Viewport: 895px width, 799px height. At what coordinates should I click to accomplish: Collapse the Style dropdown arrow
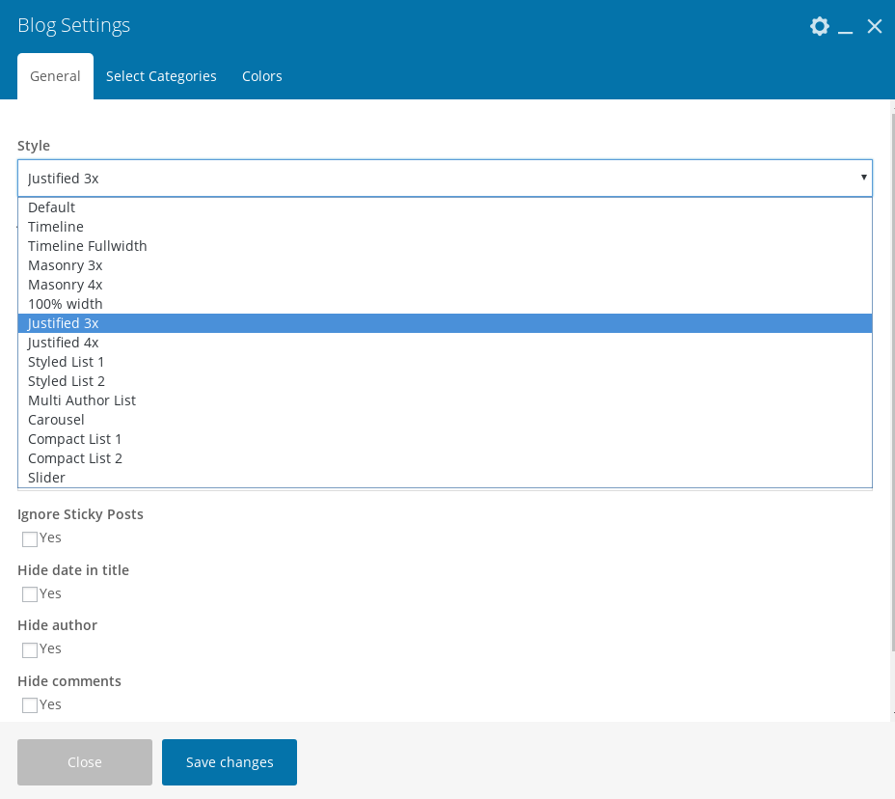pyautogui.click(x=863, y=178)
